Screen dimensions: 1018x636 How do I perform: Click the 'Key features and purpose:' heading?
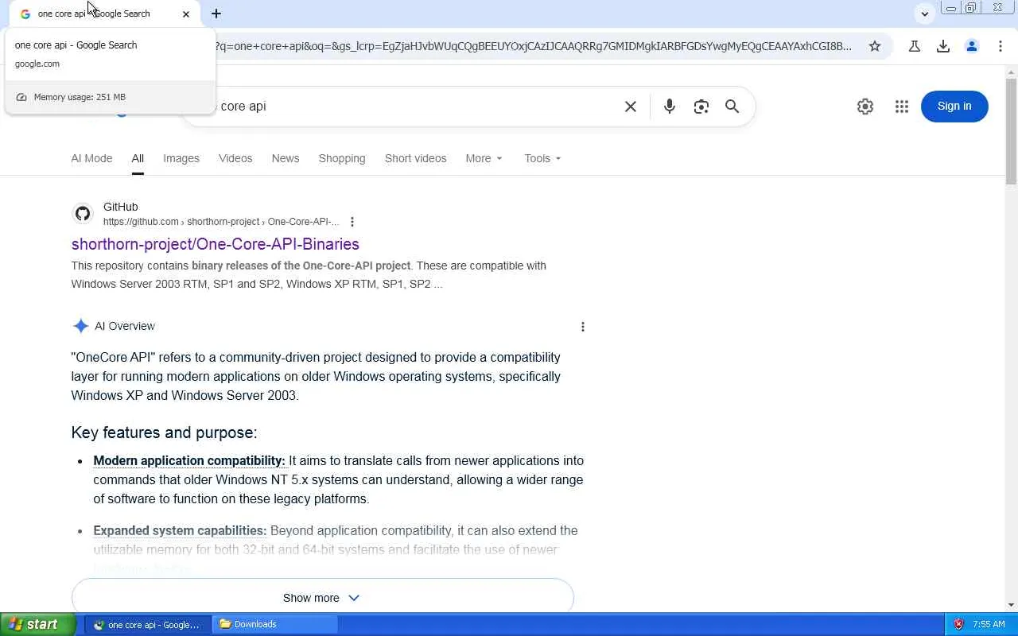pos(164,432)
